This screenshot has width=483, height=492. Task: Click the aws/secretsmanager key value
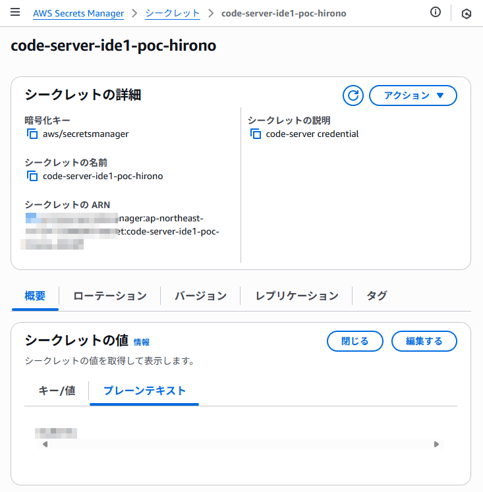pyautogui.click(x=86, y=134)
